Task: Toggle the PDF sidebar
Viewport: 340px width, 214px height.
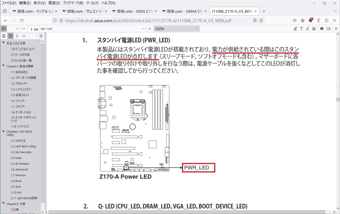Action: [x=4, y=29]
